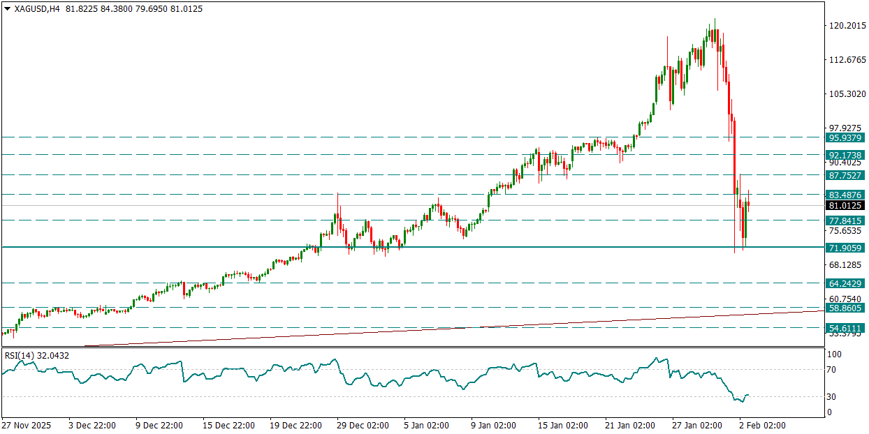This screenshot has height=434, width=869.
Task: Click the chart menu triangle beside XAGUSD
Action: click(8, 10)
